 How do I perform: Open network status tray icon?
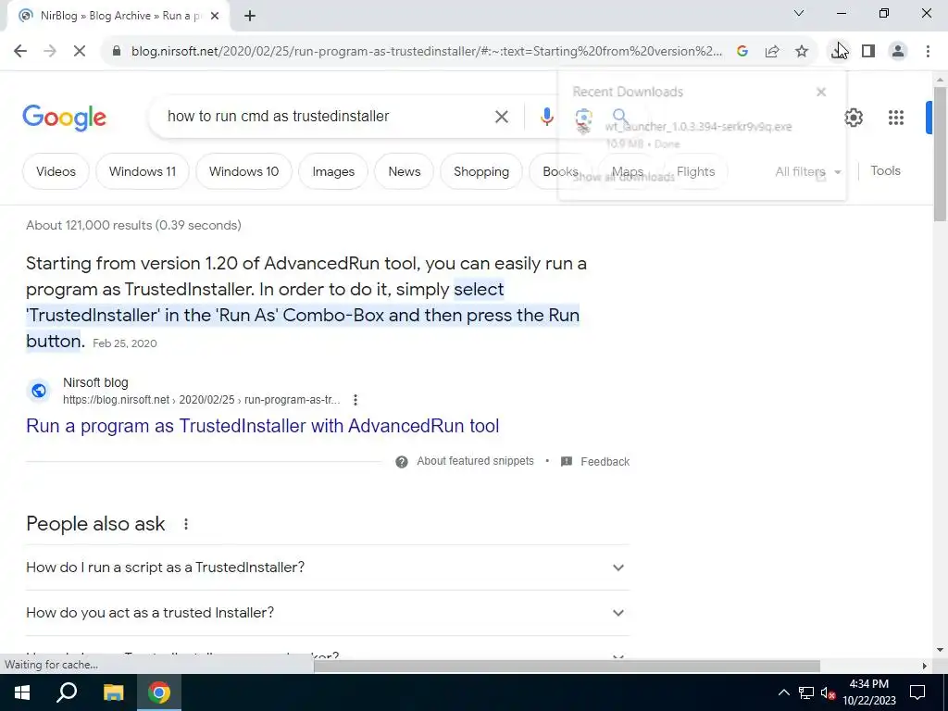(x=806, y=692)
